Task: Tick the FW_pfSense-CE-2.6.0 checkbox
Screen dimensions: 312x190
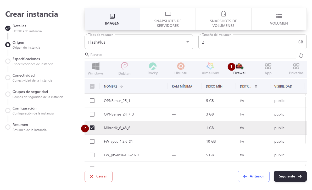Action: pos(92,155)
